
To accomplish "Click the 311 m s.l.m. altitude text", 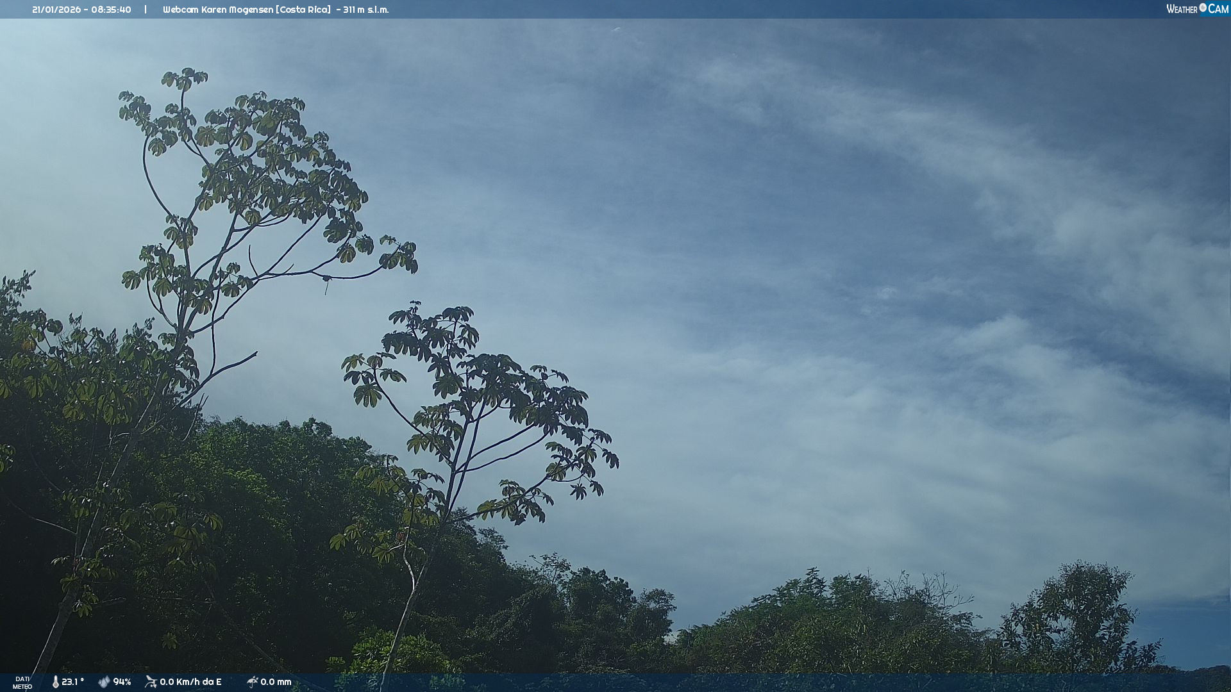I will click(365, 10).
